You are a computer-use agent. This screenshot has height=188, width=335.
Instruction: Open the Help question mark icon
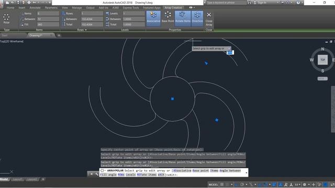(x=298, y=3)
